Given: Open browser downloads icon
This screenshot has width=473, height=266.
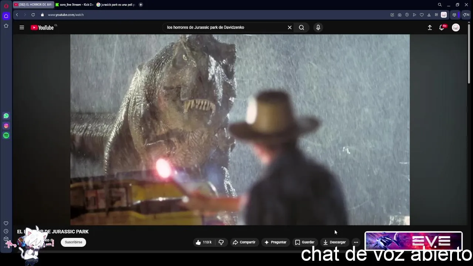Looking at the screenshot, I should pyautogui.click(x=429, y=15).
